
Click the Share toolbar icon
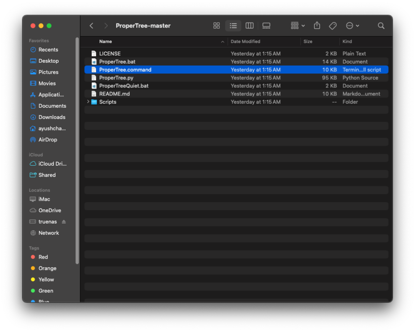click(x=317, y=26)
